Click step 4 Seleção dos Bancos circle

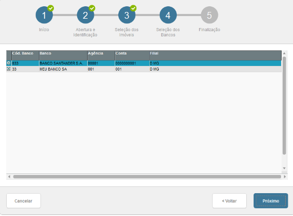click(x=168, y=15)
